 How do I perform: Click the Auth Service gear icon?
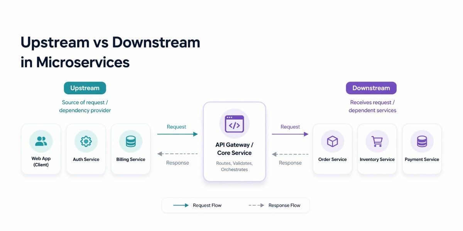click(86, 141)
